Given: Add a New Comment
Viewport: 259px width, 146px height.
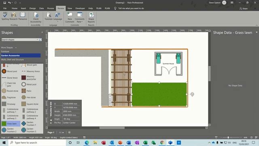Looking at the screenshot, I should pyautogui.click(x=70, y=17).
